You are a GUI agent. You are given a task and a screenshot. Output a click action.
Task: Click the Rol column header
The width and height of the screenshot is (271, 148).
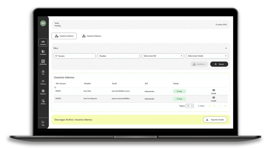(146, 83)
